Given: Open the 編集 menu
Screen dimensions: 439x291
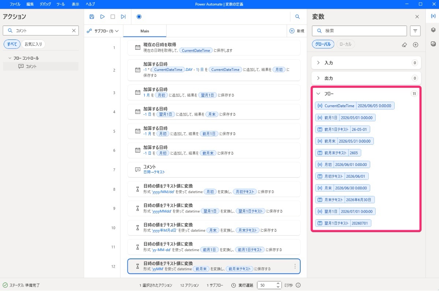Looking at the screenshot, I should click(x=30, y=4).
